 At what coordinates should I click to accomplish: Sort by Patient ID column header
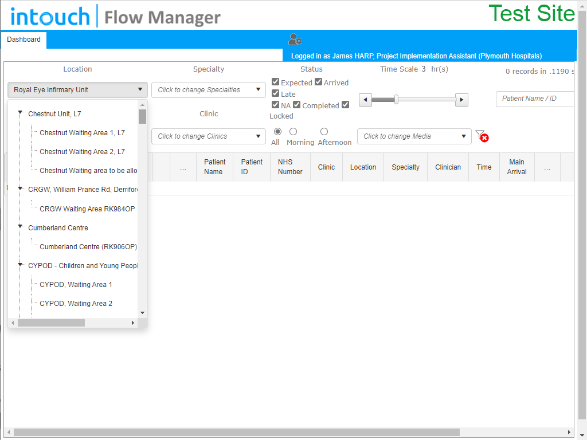(x=252, y=167)
